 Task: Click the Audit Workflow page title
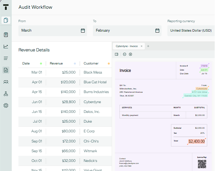[36, 7]
